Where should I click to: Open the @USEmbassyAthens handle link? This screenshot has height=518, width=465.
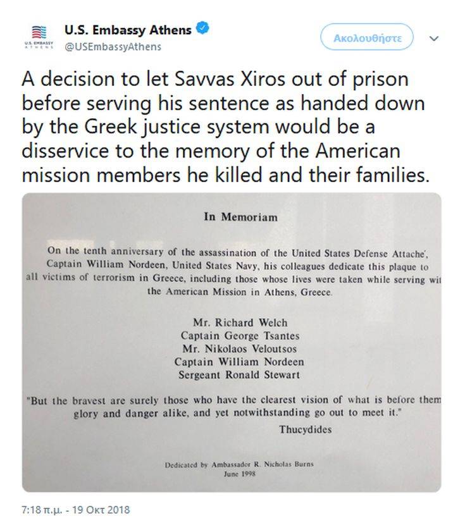(113, 46)
